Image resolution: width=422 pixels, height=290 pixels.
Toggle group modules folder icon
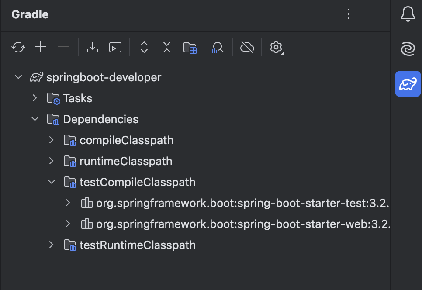[190, 48]
